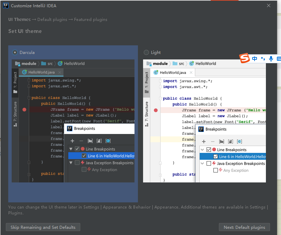Click the remove breakpoint minus icon in Light preview
Screen dimensions: 281x235
coord(213,142)
